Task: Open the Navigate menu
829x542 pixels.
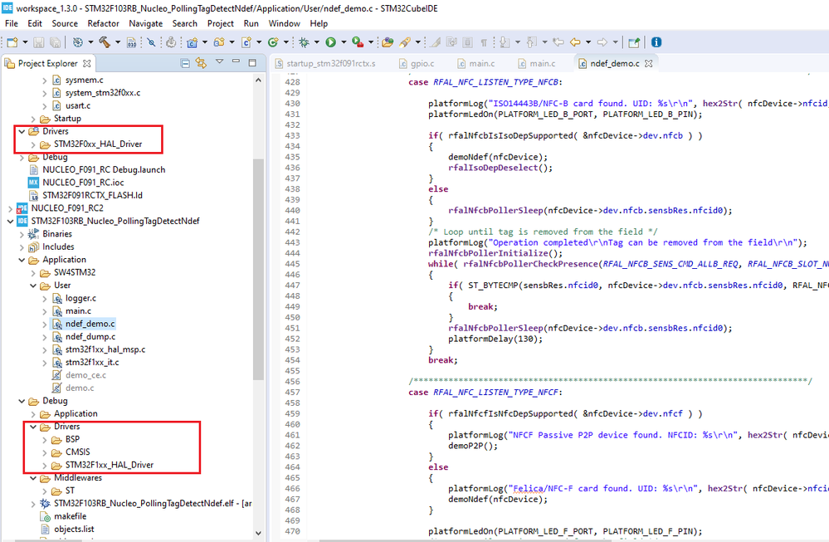Action: (146, 23)
